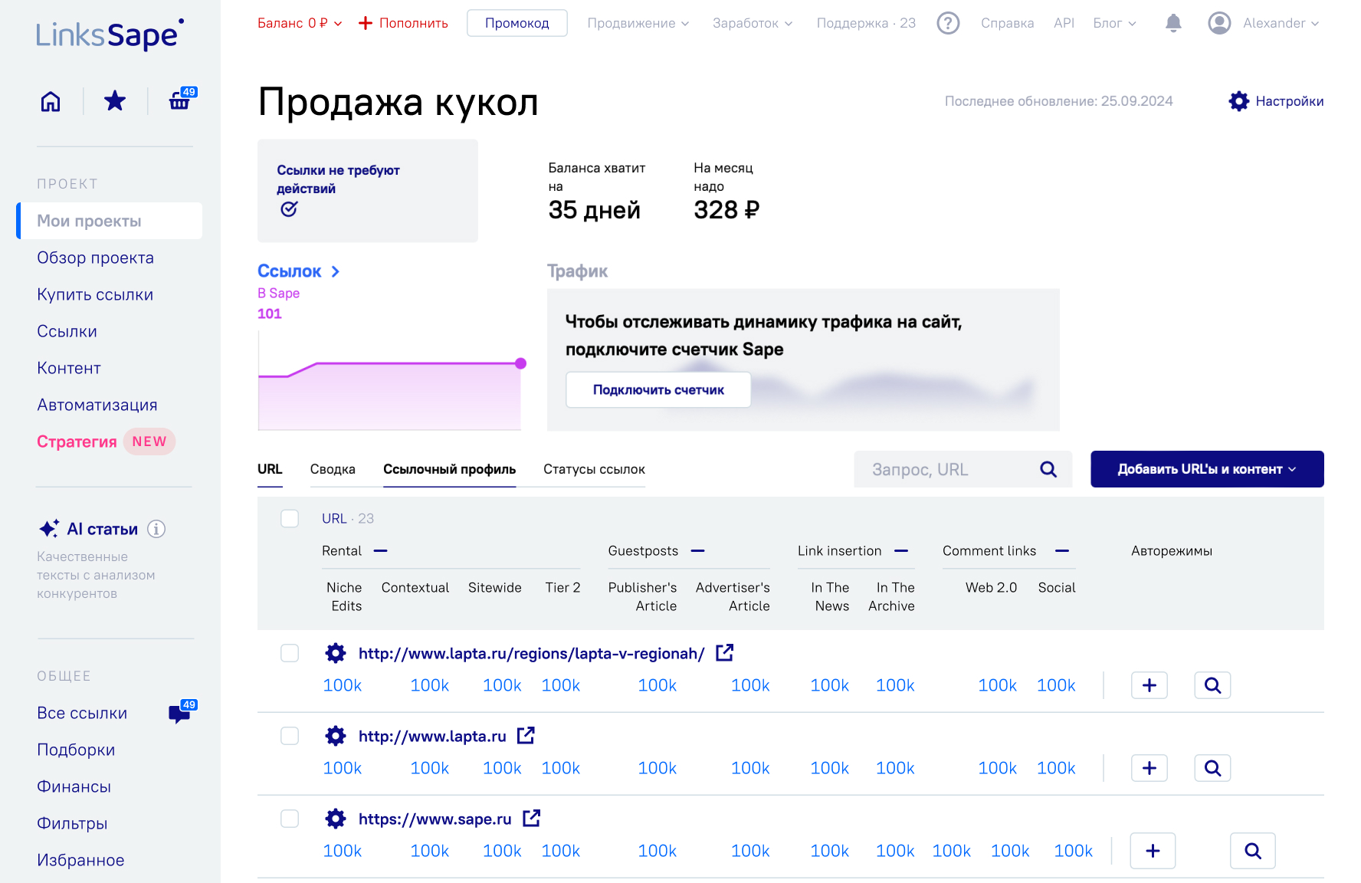Click the checkmark icon under Ссылки не требуют действий
The height and width of the screenshot is (883, 1361).
coord(288,209)
